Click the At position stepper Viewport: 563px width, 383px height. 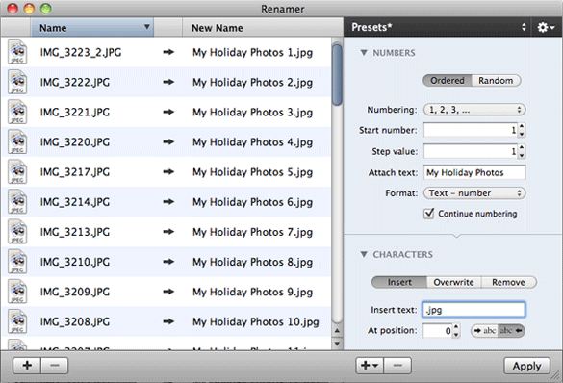point(455,331)
